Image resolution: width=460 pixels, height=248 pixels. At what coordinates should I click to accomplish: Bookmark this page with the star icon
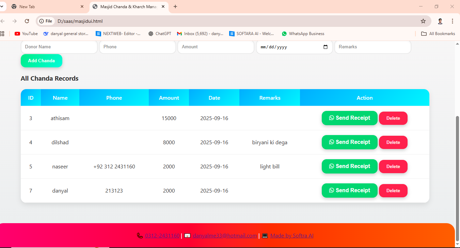click(x=423, y=21)
